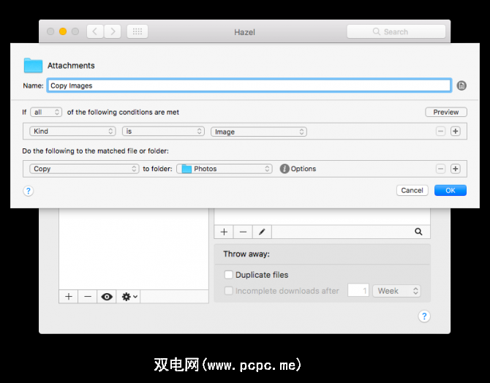This screenshot has height=383, width=490.
Task: Click the Attachments folder icon
Action: (33, 65)
